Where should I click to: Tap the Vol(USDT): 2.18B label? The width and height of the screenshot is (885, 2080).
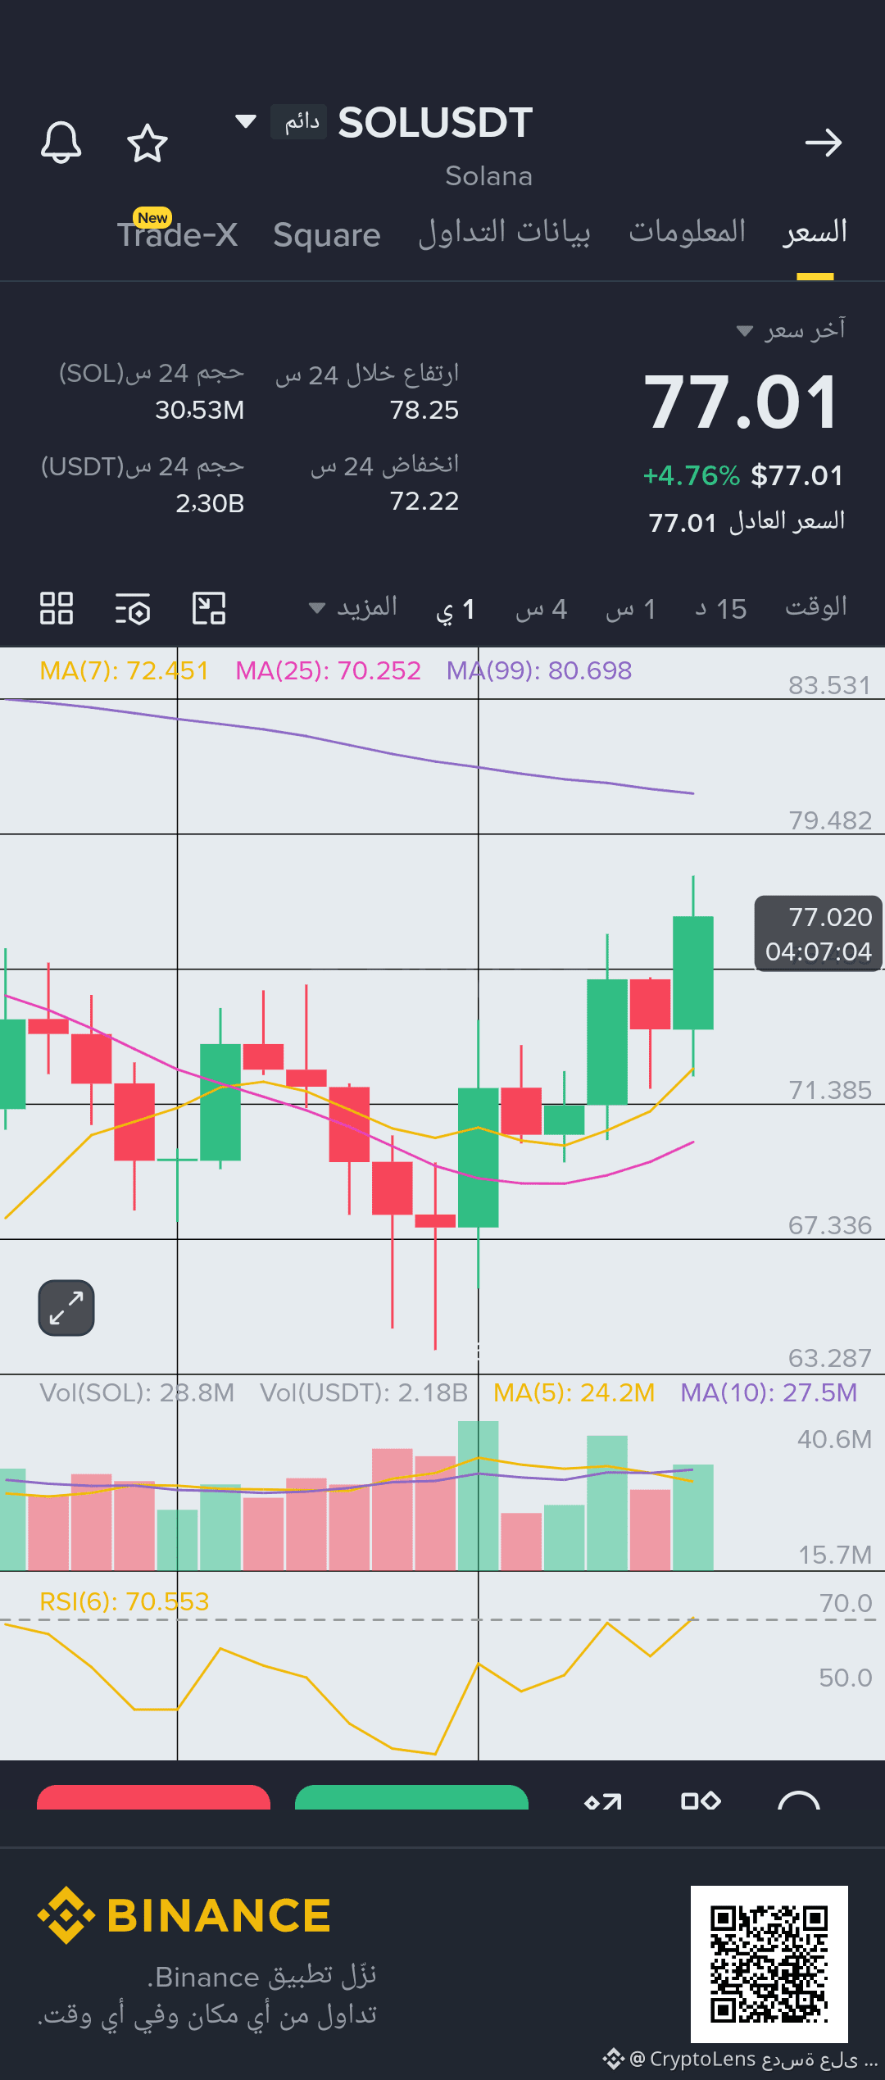(364, 1392)
